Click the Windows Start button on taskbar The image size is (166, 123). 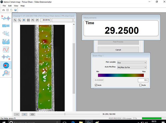coord(4,122)
